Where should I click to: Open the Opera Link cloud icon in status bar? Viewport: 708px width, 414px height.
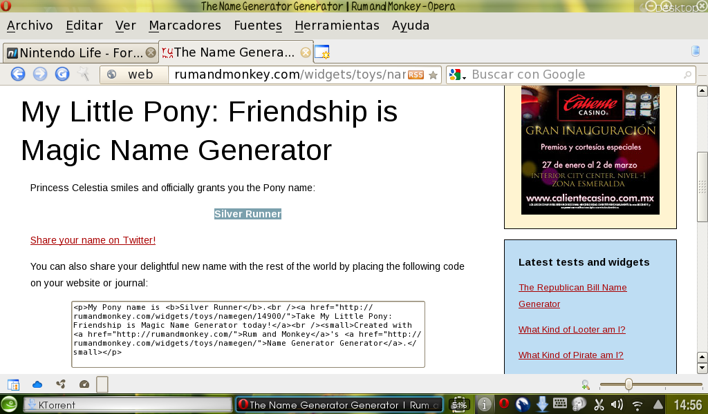37,384
